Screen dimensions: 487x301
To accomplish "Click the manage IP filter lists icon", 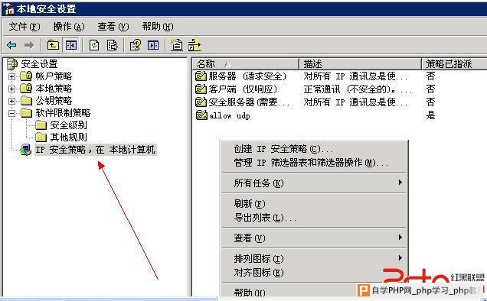I will pyautogui.click(x=194, y=45).
